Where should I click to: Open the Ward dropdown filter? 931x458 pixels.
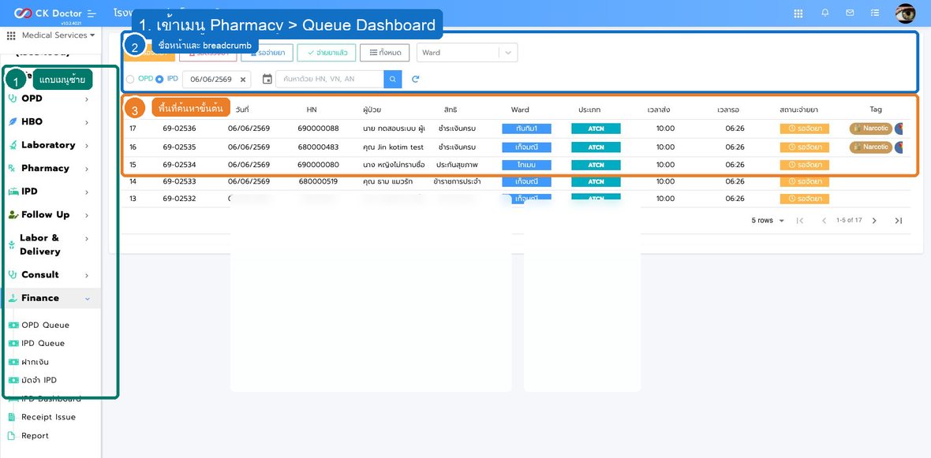click(x=467, y=52)
